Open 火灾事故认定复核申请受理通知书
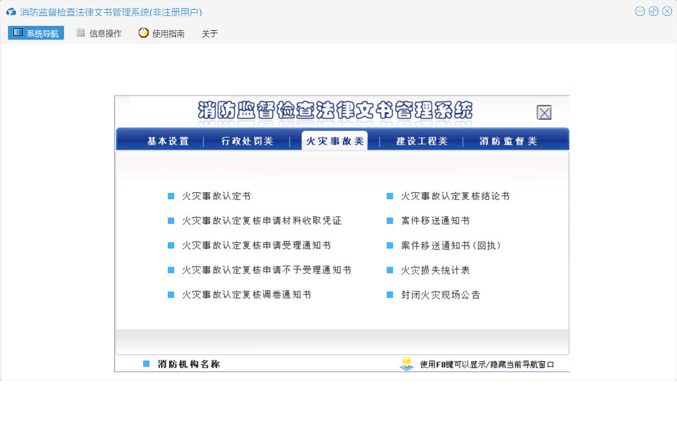Screen dimensions: 677x443 [256, 246]
